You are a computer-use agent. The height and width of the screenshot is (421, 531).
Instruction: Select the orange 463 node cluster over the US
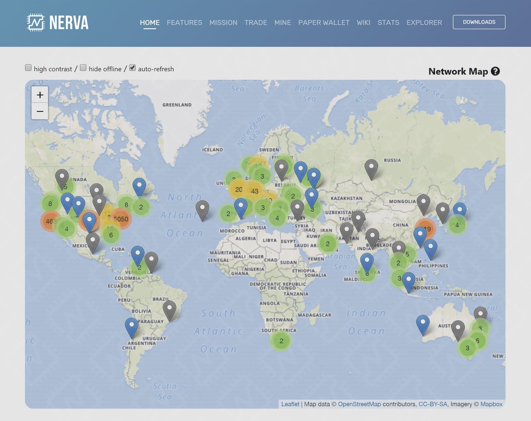point(50,220)
